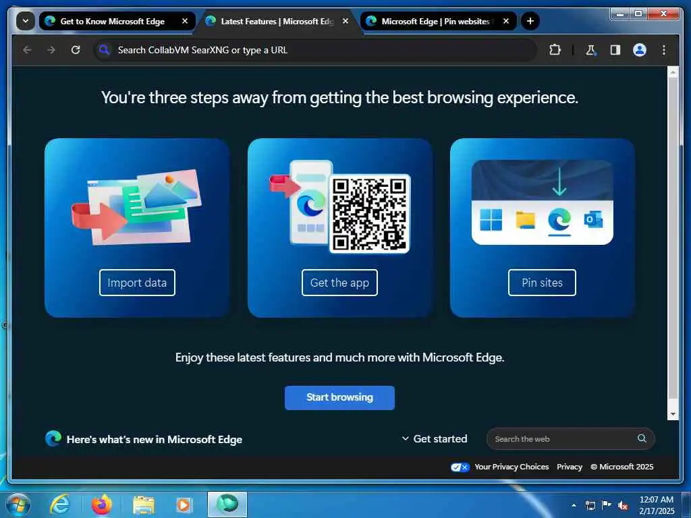Expand the Get started dropdown

point(434,438)
